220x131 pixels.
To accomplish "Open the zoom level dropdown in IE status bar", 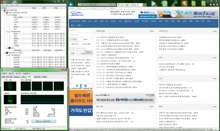I will (x=216, y=129).
